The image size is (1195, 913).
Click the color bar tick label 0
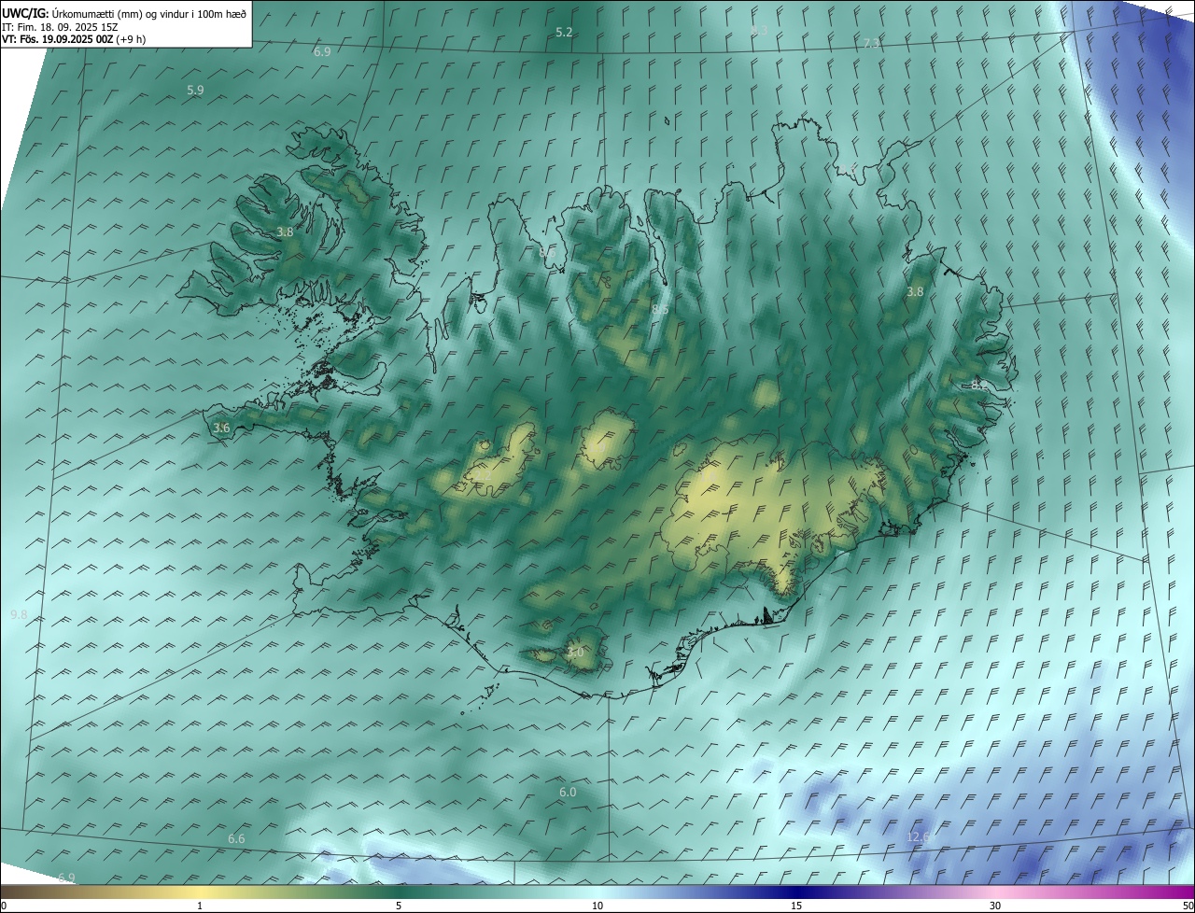tap(4, 906)
